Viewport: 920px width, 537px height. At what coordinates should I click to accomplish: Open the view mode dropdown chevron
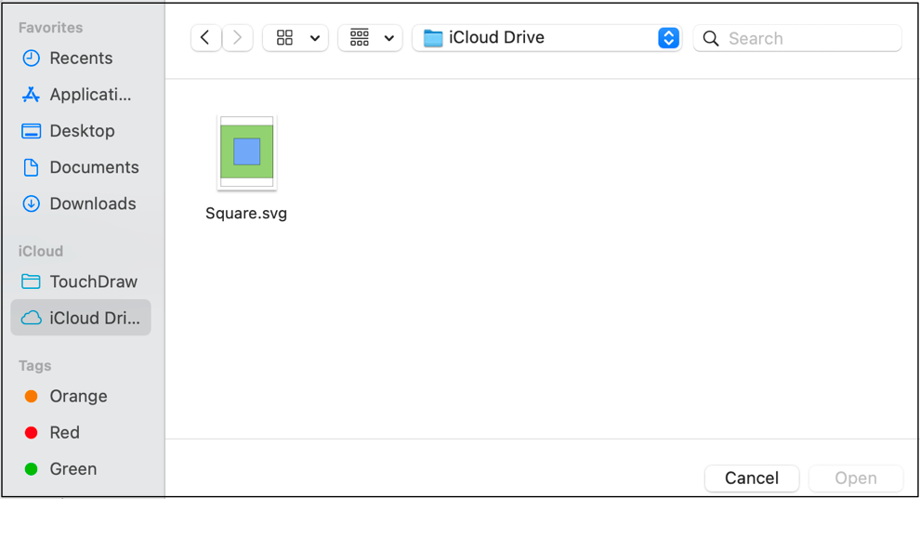(x=315, y=39)
